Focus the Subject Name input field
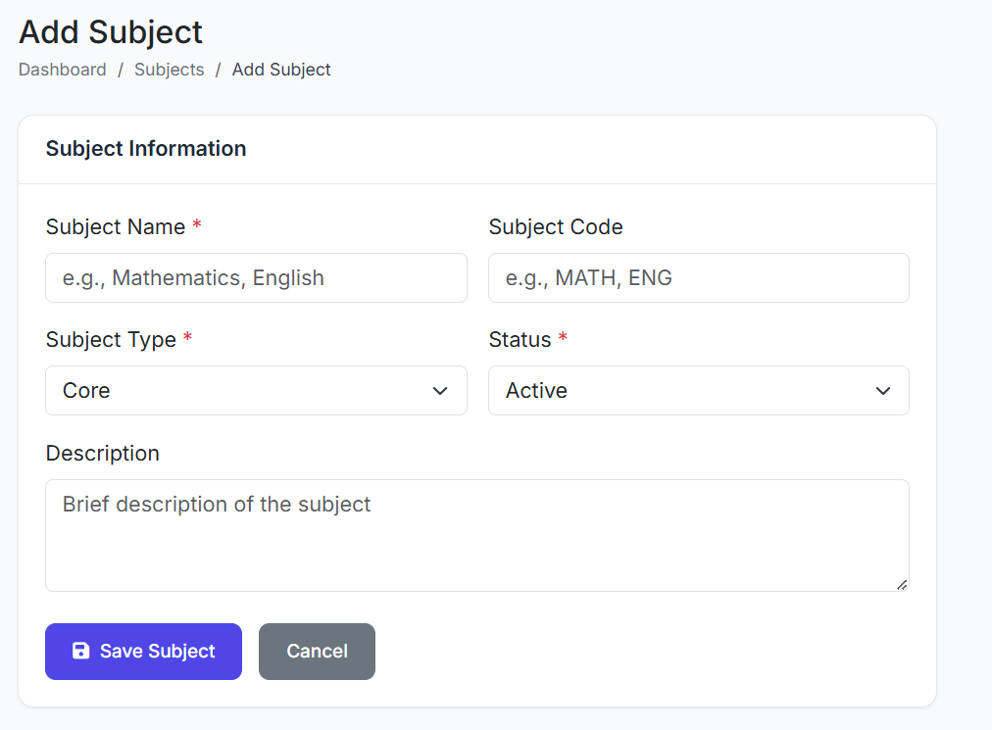This screenshot has width=992, height=730. tap(256, 278)
